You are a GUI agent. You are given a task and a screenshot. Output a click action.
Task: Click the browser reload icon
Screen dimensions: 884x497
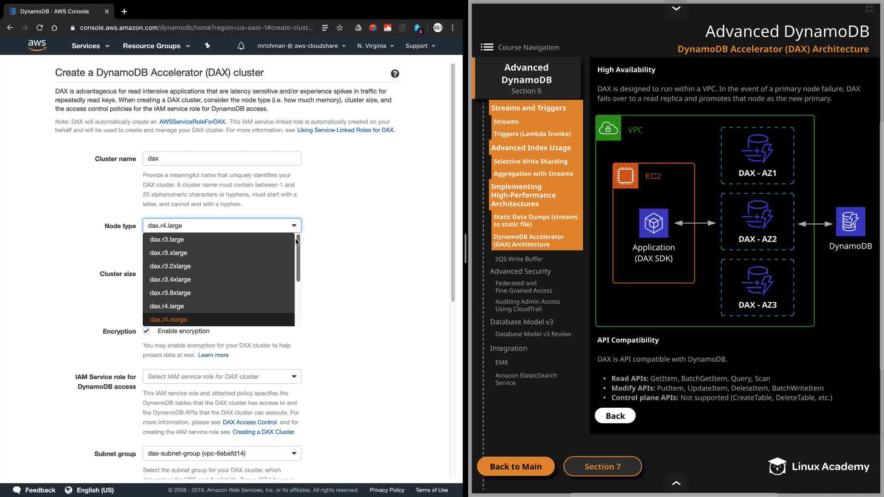click(40, 28)
